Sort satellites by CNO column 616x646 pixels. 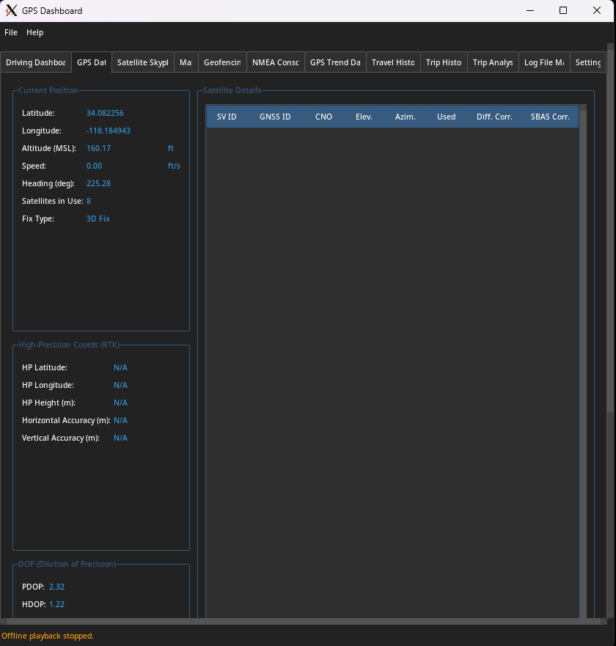click(323, 117)
